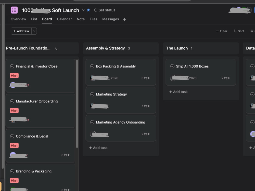Switch to List tab
This screenshot has height=191, width=255.
pos(34,19)
